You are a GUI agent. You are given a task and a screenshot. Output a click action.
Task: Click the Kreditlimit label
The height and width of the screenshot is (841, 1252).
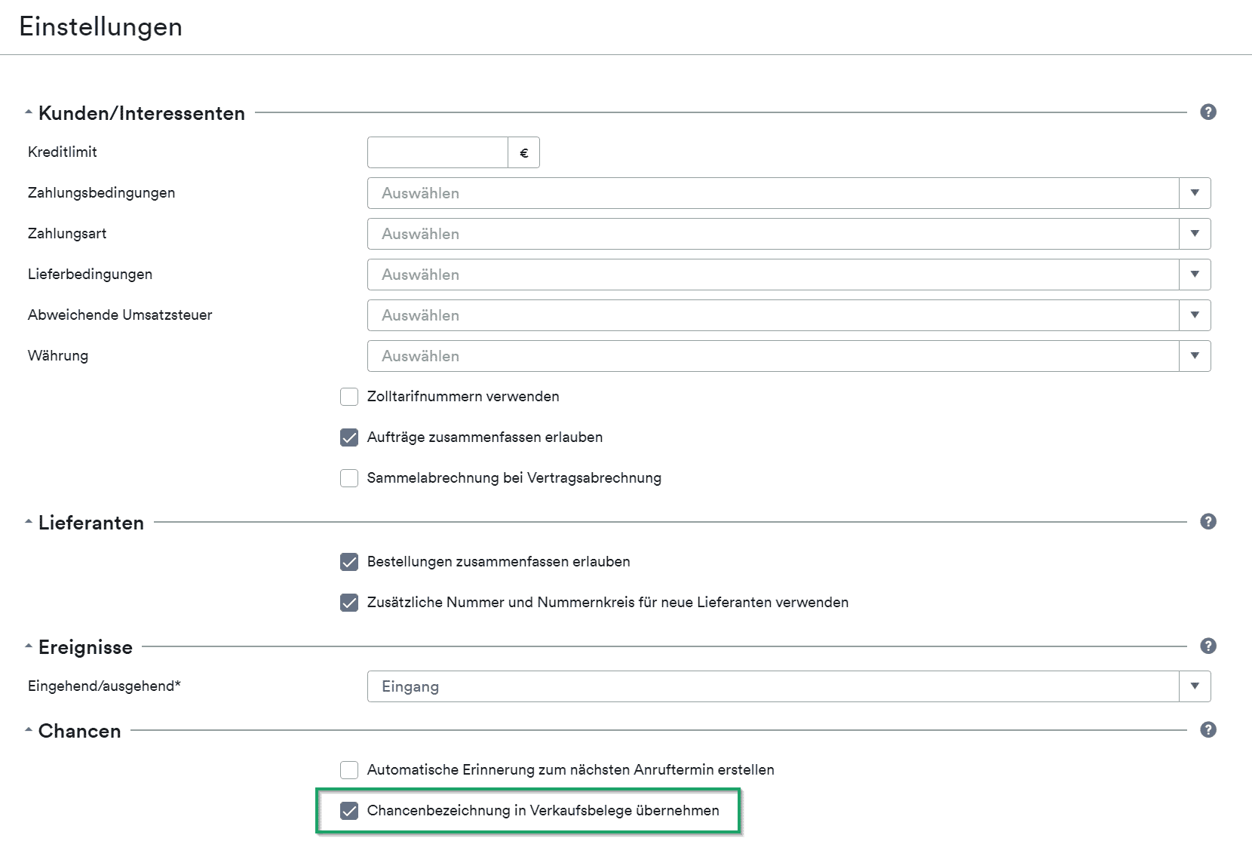63,152
